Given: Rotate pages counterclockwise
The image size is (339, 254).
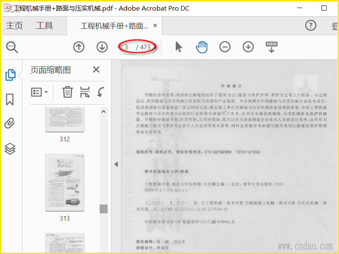Looking at the screenshot, I should 101,92.
